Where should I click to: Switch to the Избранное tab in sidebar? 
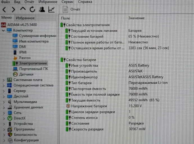pos(25,18)
